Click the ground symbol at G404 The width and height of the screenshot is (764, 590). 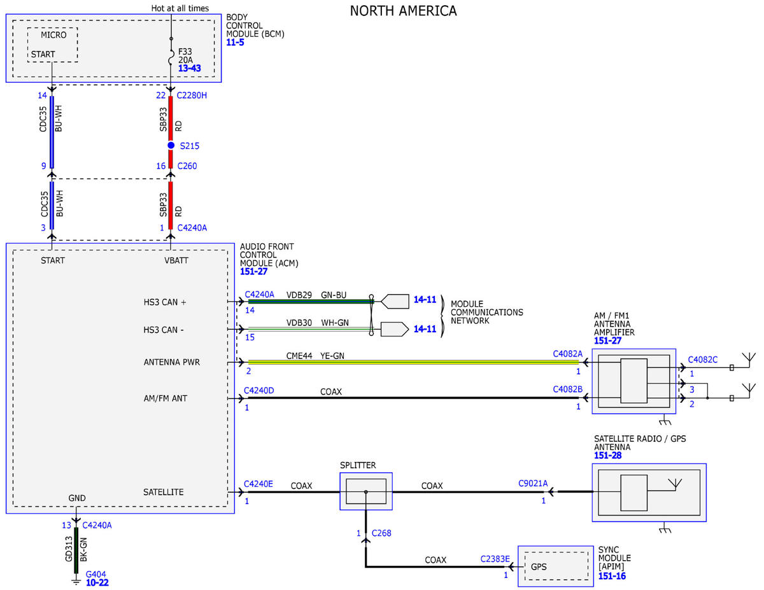(x=76, y=581)
